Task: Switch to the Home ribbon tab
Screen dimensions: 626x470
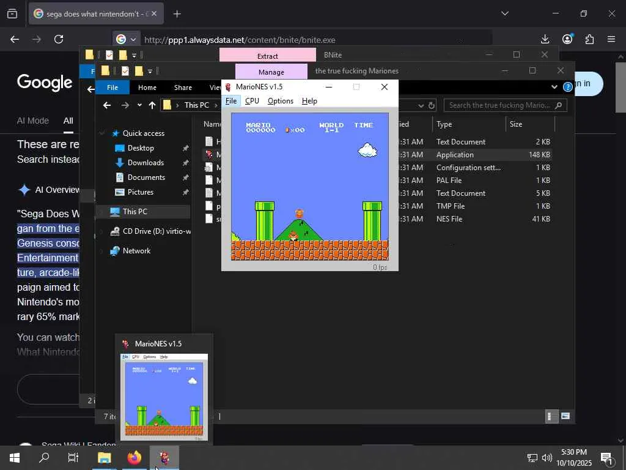Action: [147, 87]
